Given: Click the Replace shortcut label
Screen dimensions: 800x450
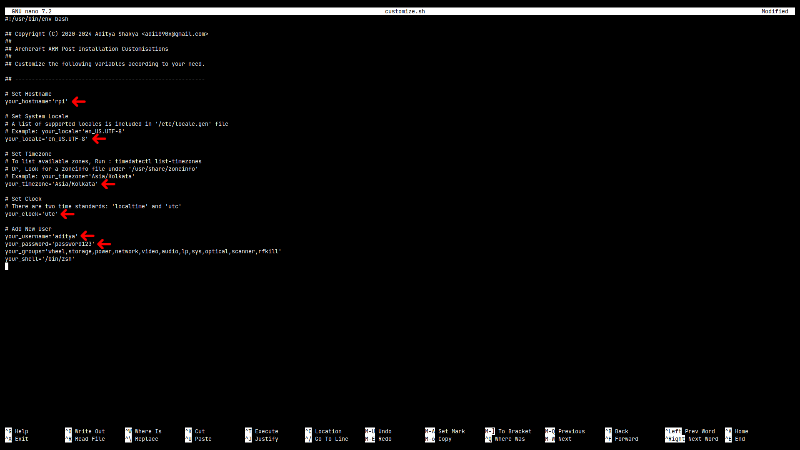Looking at the screenshot, I should [146, 439].
